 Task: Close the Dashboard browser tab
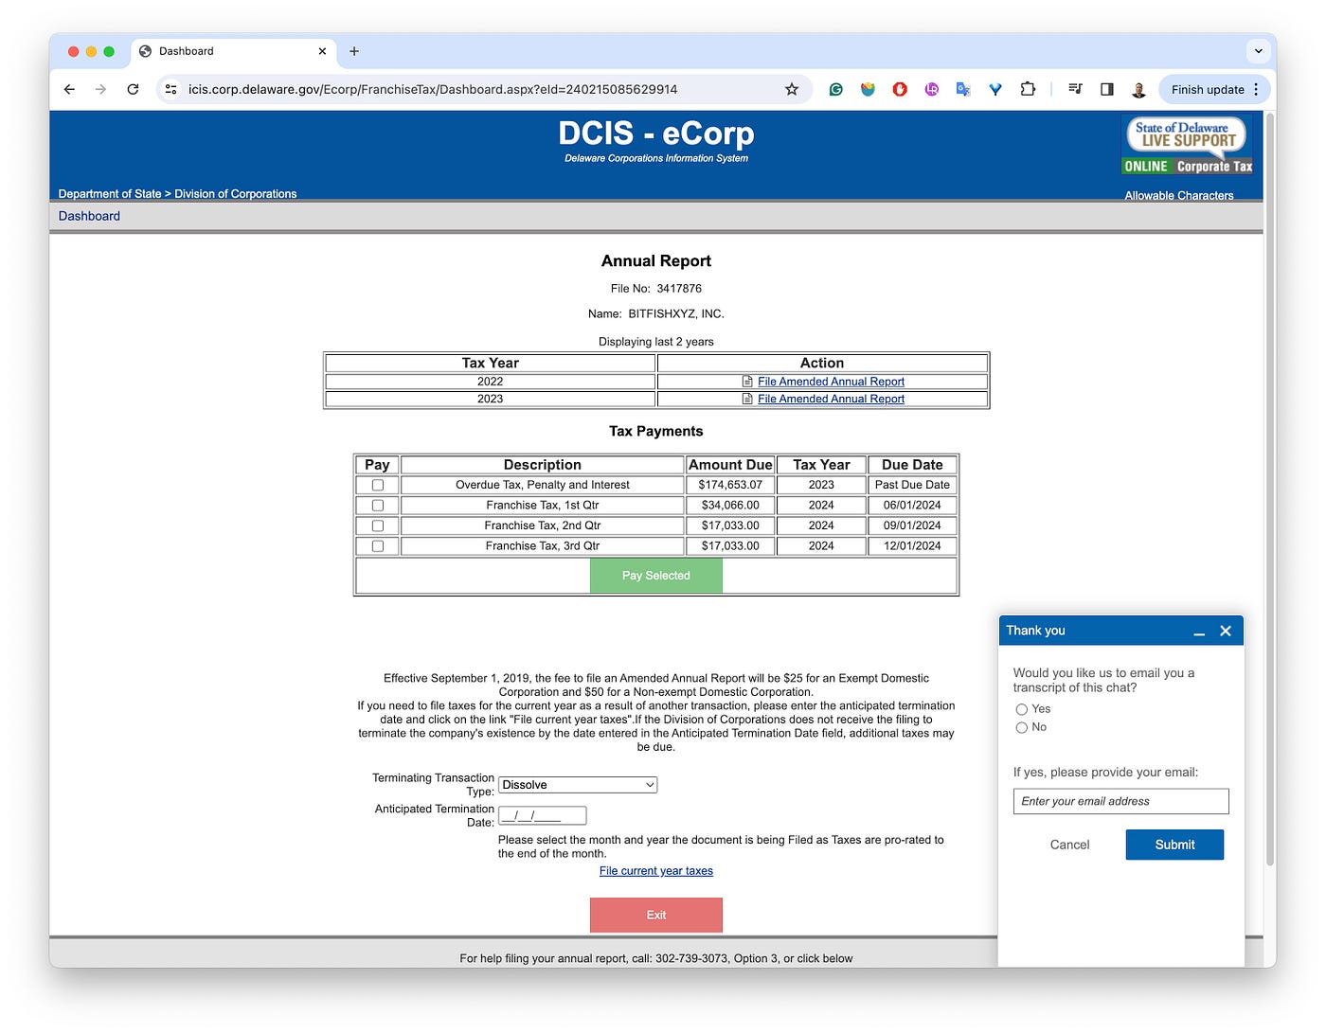click(322, 51)
